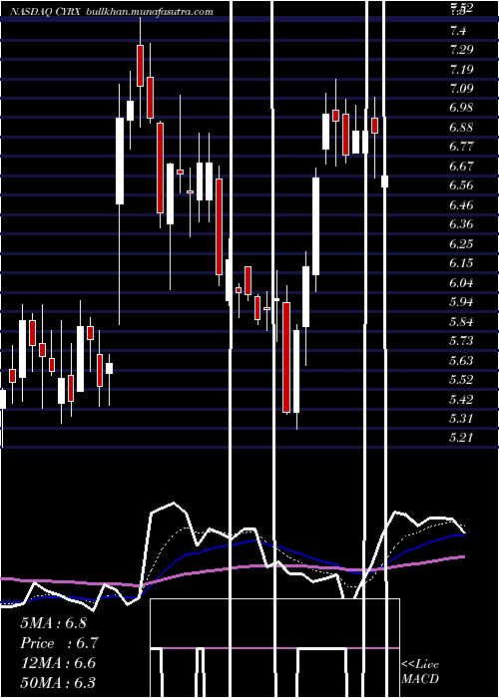Click the 6.88 price axis label
Image resolution: width=499 pixels, height=698 pixels.
461,128
